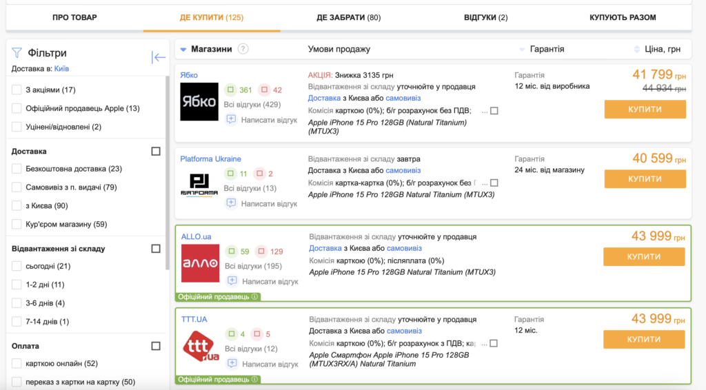Sort offers by Гарантія column
Screen dimensions: 706x390
tap(522, 49)
